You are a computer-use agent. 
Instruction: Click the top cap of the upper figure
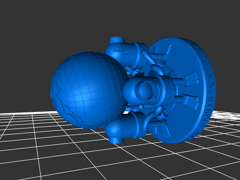(x=117, y=40)
